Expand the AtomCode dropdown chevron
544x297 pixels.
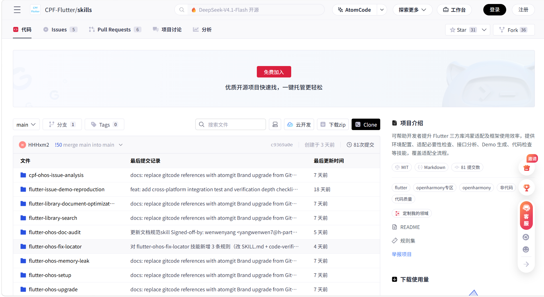coord(382,10)
